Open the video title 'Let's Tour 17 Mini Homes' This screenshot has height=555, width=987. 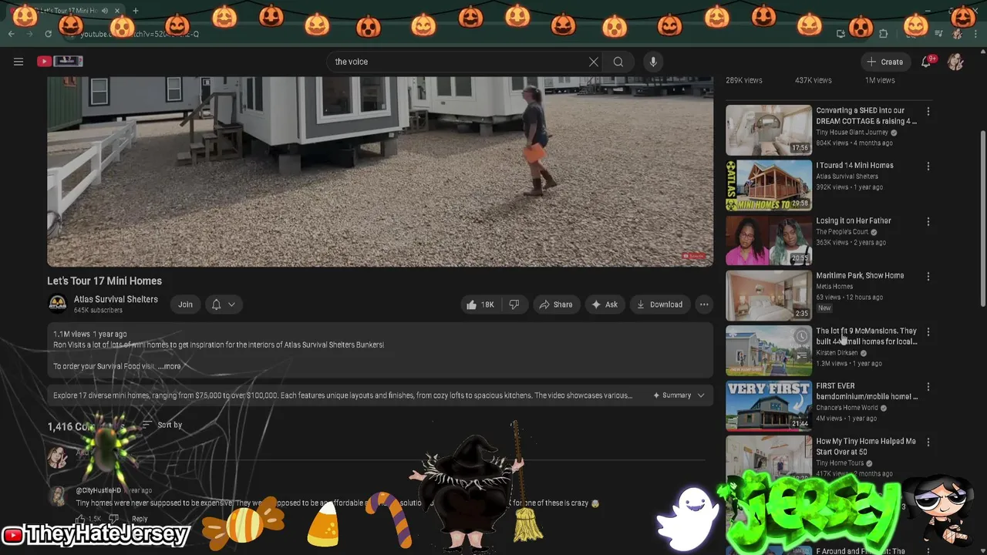point(104,281)
